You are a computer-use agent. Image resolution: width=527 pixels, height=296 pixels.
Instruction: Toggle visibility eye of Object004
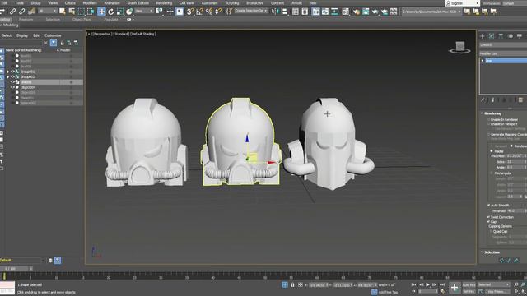[12, 87]
